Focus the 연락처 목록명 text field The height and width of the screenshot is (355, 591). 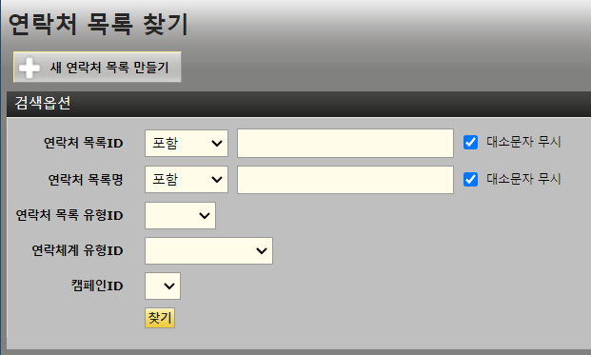tap(345, 180)
